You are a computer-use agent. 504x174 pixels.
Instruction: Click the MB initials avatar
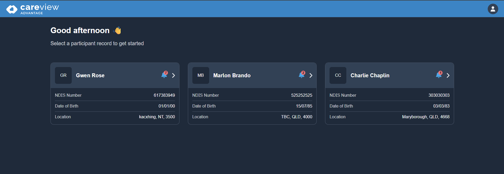click(201, 75)
